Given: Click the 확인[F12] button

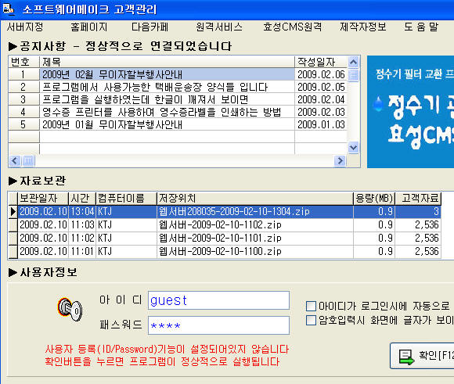Looking at the screenshot, I should (422, 356).
